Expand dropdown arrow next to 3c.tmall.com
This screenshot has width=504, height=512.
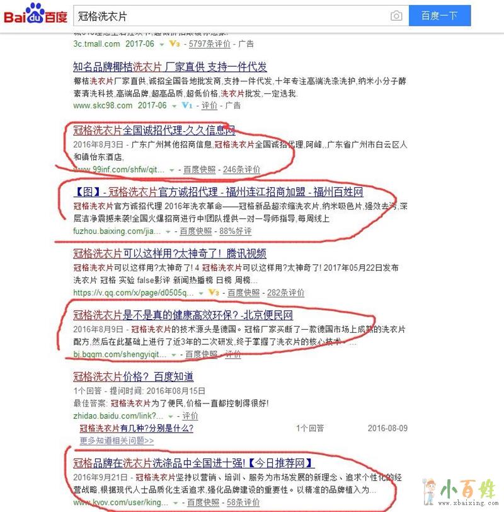(162, 44)
